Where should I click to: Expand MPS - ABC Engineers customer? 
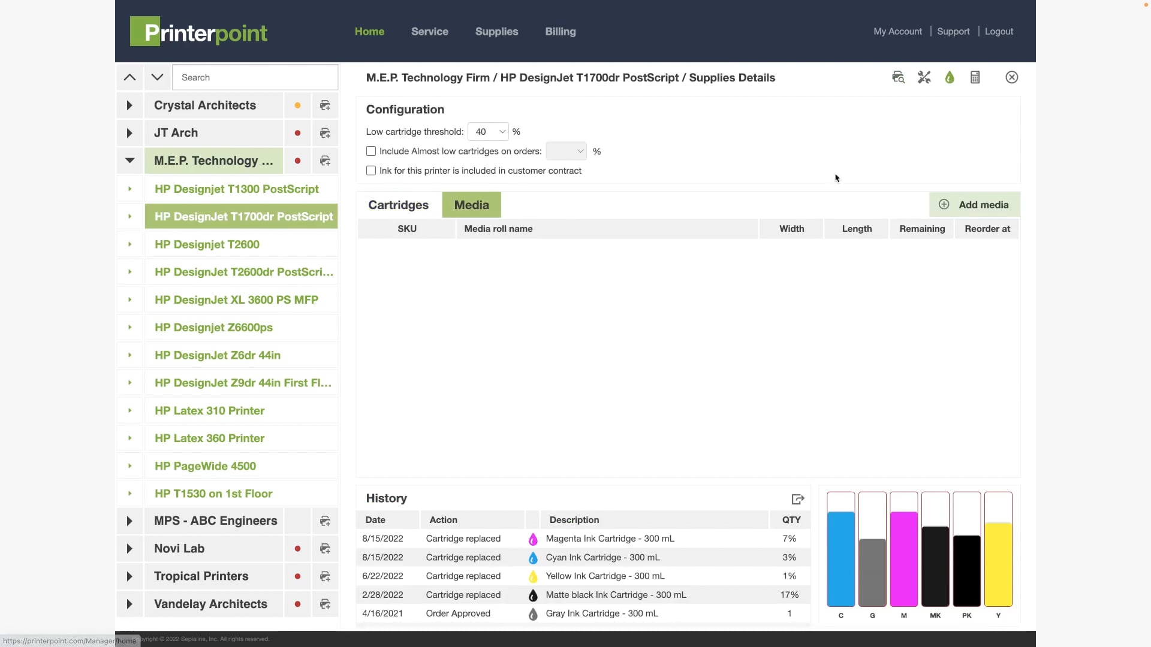[129, 521]
